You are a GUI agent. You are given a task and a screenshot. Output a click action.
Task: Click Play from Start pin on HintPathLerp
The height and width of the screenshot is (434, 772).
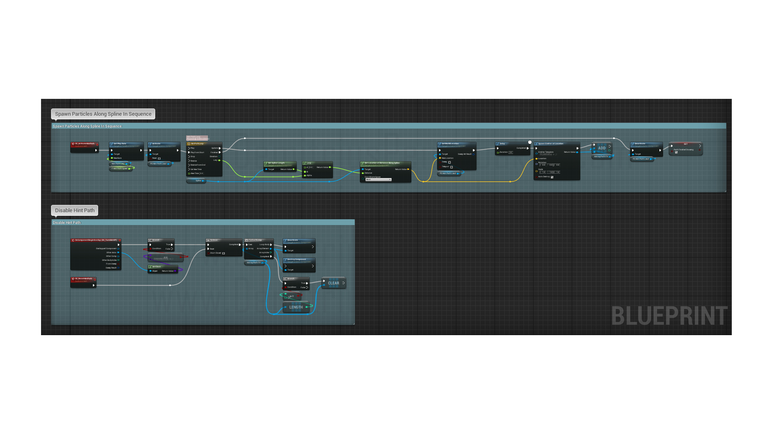[x=189, y=152]
